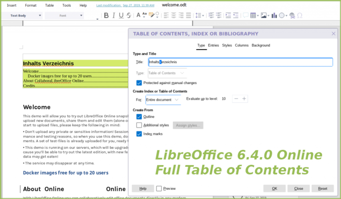Image resolution: width=341 pixels, height=199 pixels.
Task: Open the Help menu
Action: 83,5
